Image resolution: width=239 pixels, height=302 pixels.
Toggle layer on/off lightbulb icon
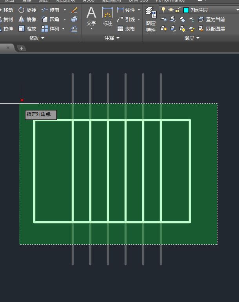[163, 10]
